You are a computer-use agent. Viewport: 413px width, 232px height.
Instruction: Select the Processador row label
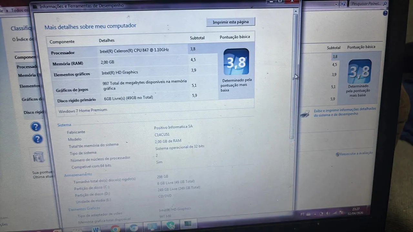click(63, 53)
